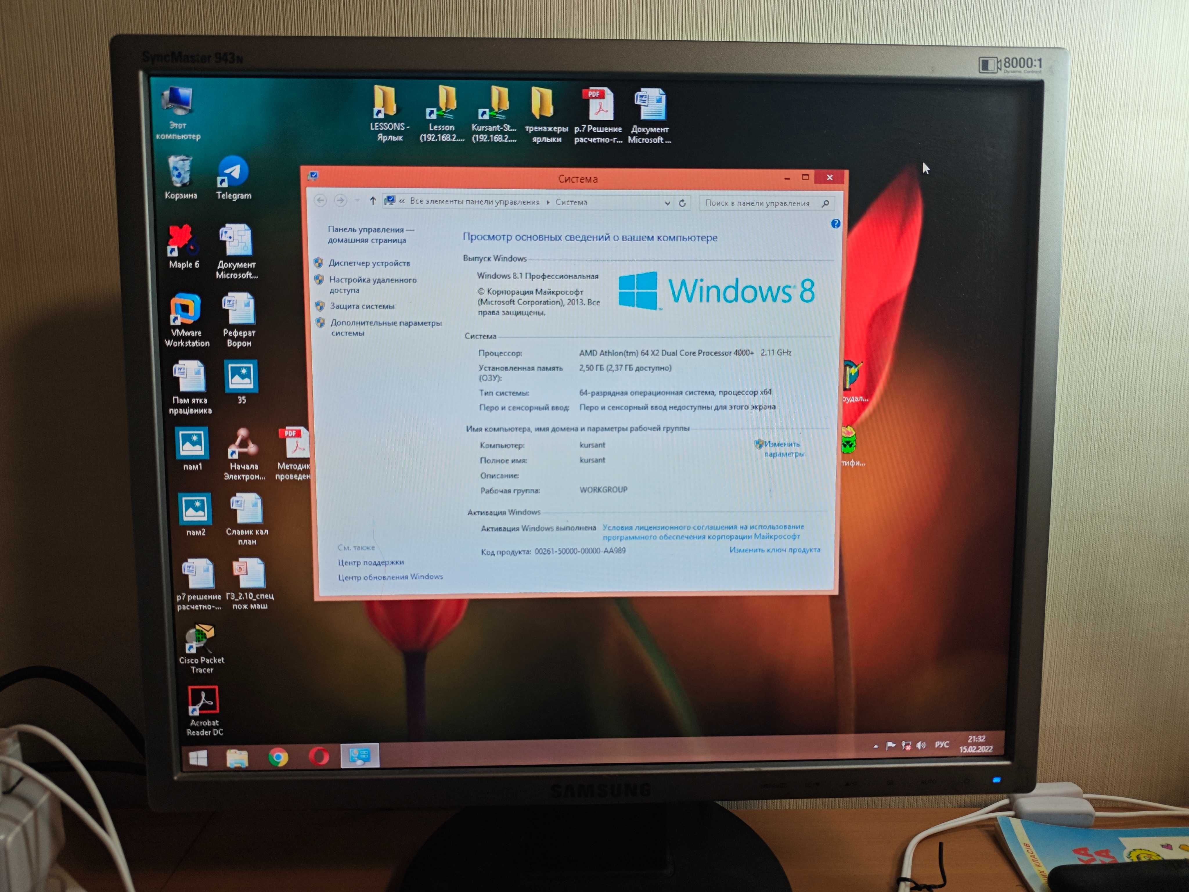The image size is (1189, 892).
Task: Open Центр поддержки link
Action: [x=371, y=562]
